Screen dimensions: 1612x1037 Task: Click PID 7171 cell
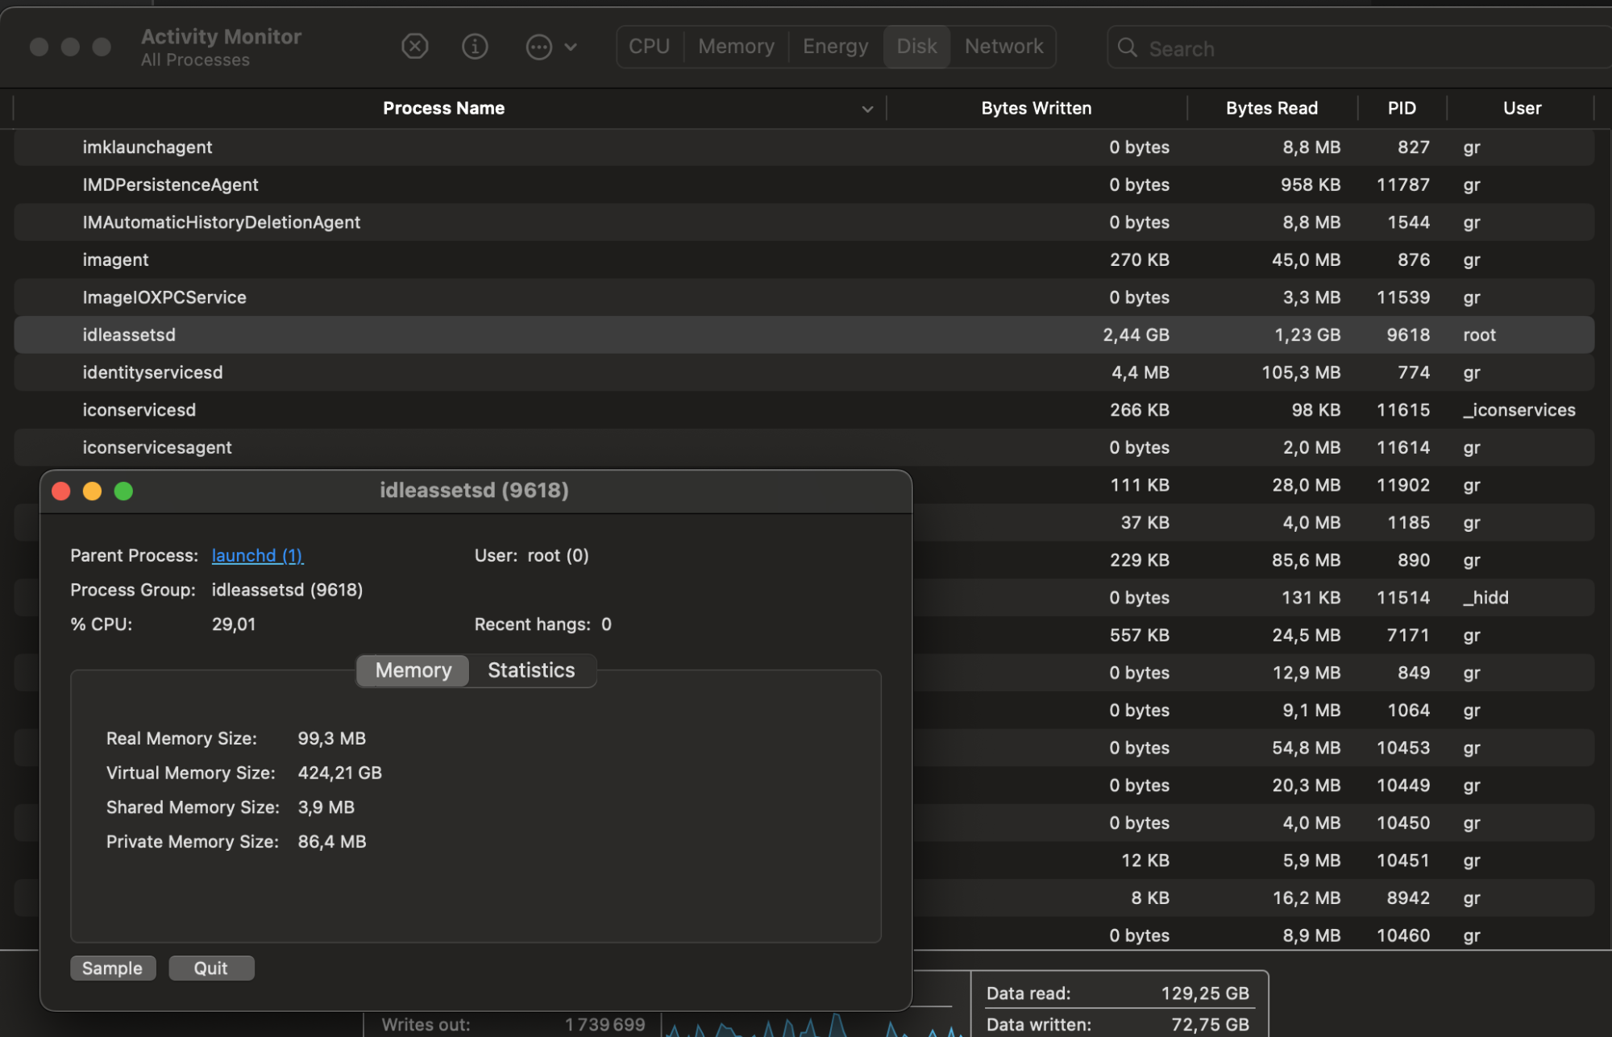1408,635
